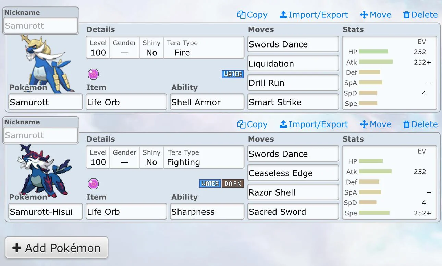Click the Ceaseless Edge move field
442x266 pixels.
[x=293, y=173]
